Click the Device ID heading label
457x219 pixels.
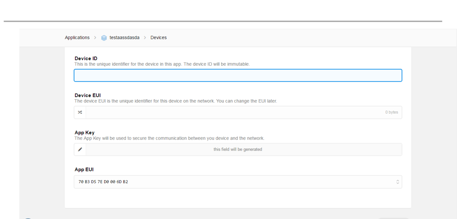84,59
